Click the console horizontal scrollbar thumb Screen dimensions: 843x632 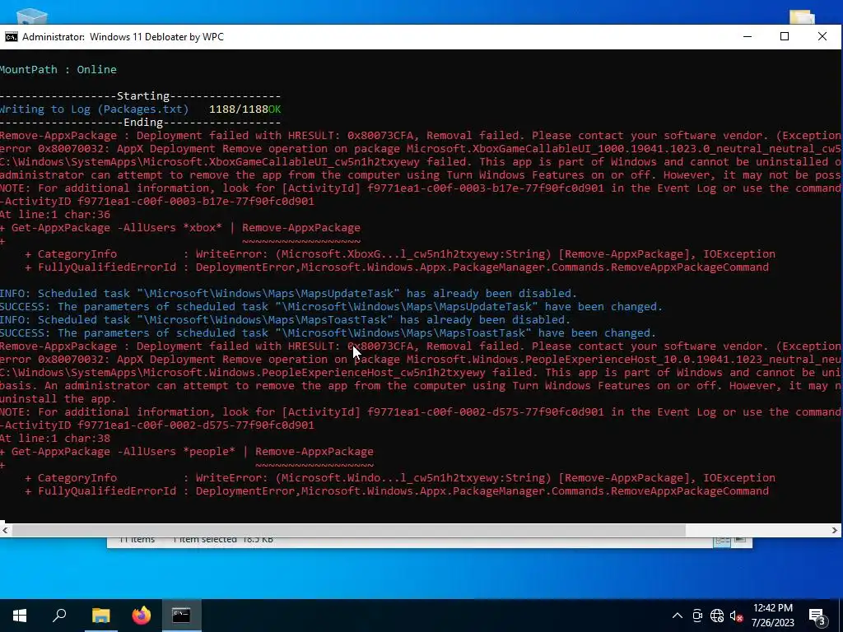pyautogui.click(x=348, y=531)
